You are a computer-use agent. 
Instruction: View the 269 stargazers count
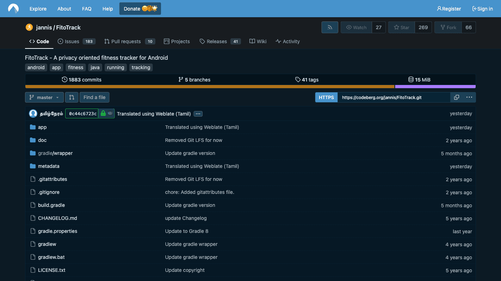[423, 27]
